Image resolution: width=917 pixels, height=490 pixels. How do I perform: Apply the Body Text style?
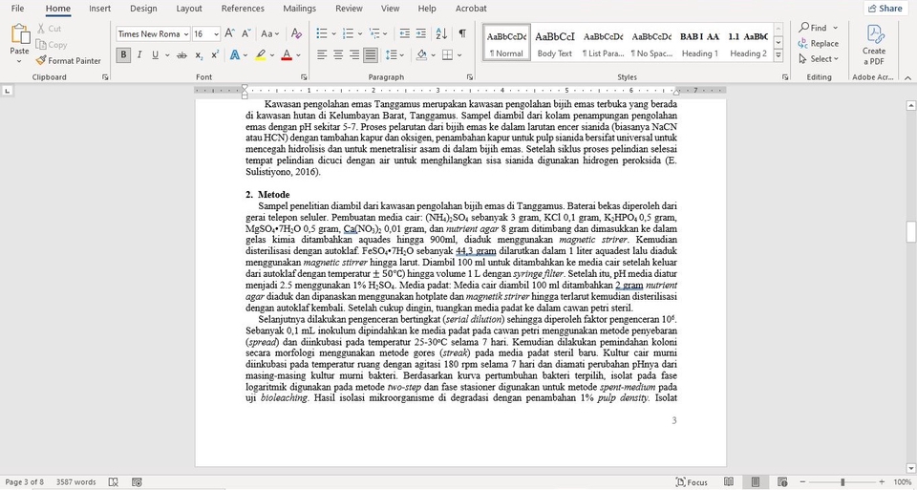point(555,43)
